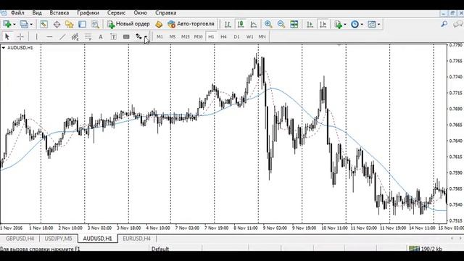Screen dimensions: 464x261
Task: Switch timeframe to M30
Action: pyautogui.click(x=198, y=37)
